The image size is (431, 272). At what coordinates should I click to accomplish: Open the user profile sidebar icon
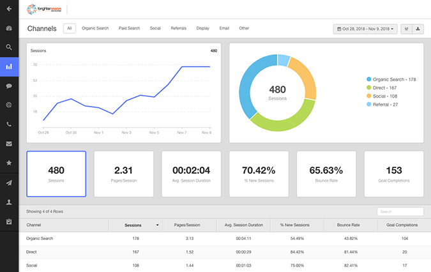point(9,202)
